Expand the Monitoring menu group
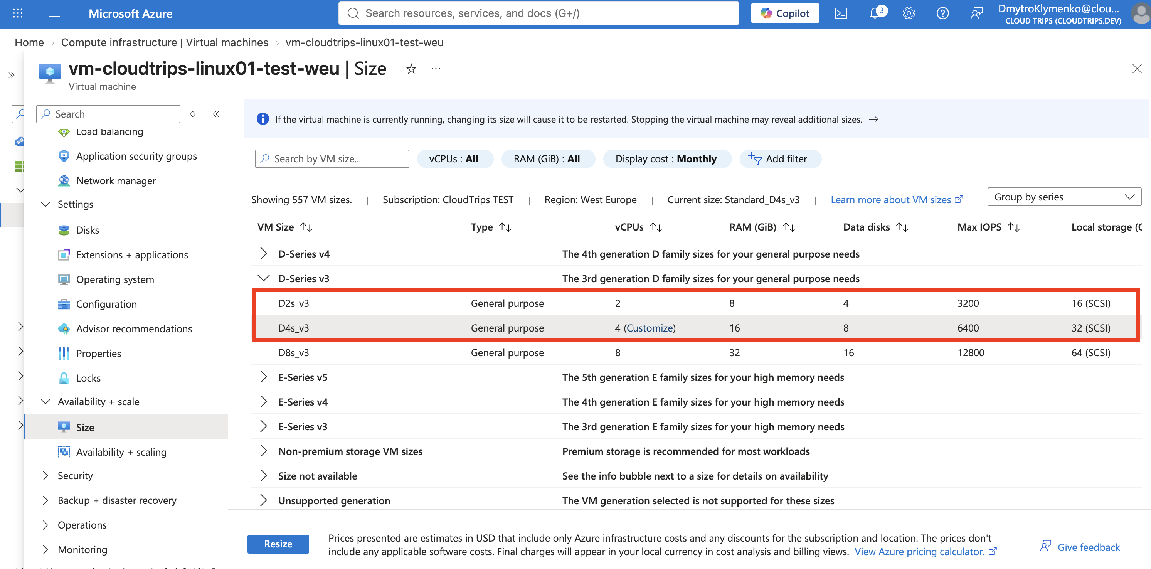1151x569 pixels. 45,549
